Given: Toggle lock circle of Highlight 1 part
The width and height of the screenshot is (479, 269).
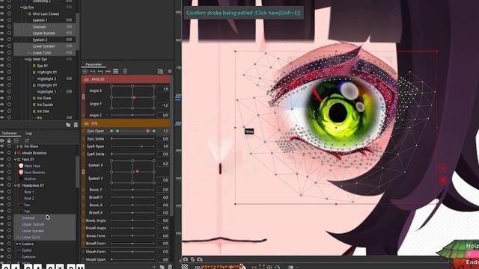Looking at the screenshot, I should [9, 91].
